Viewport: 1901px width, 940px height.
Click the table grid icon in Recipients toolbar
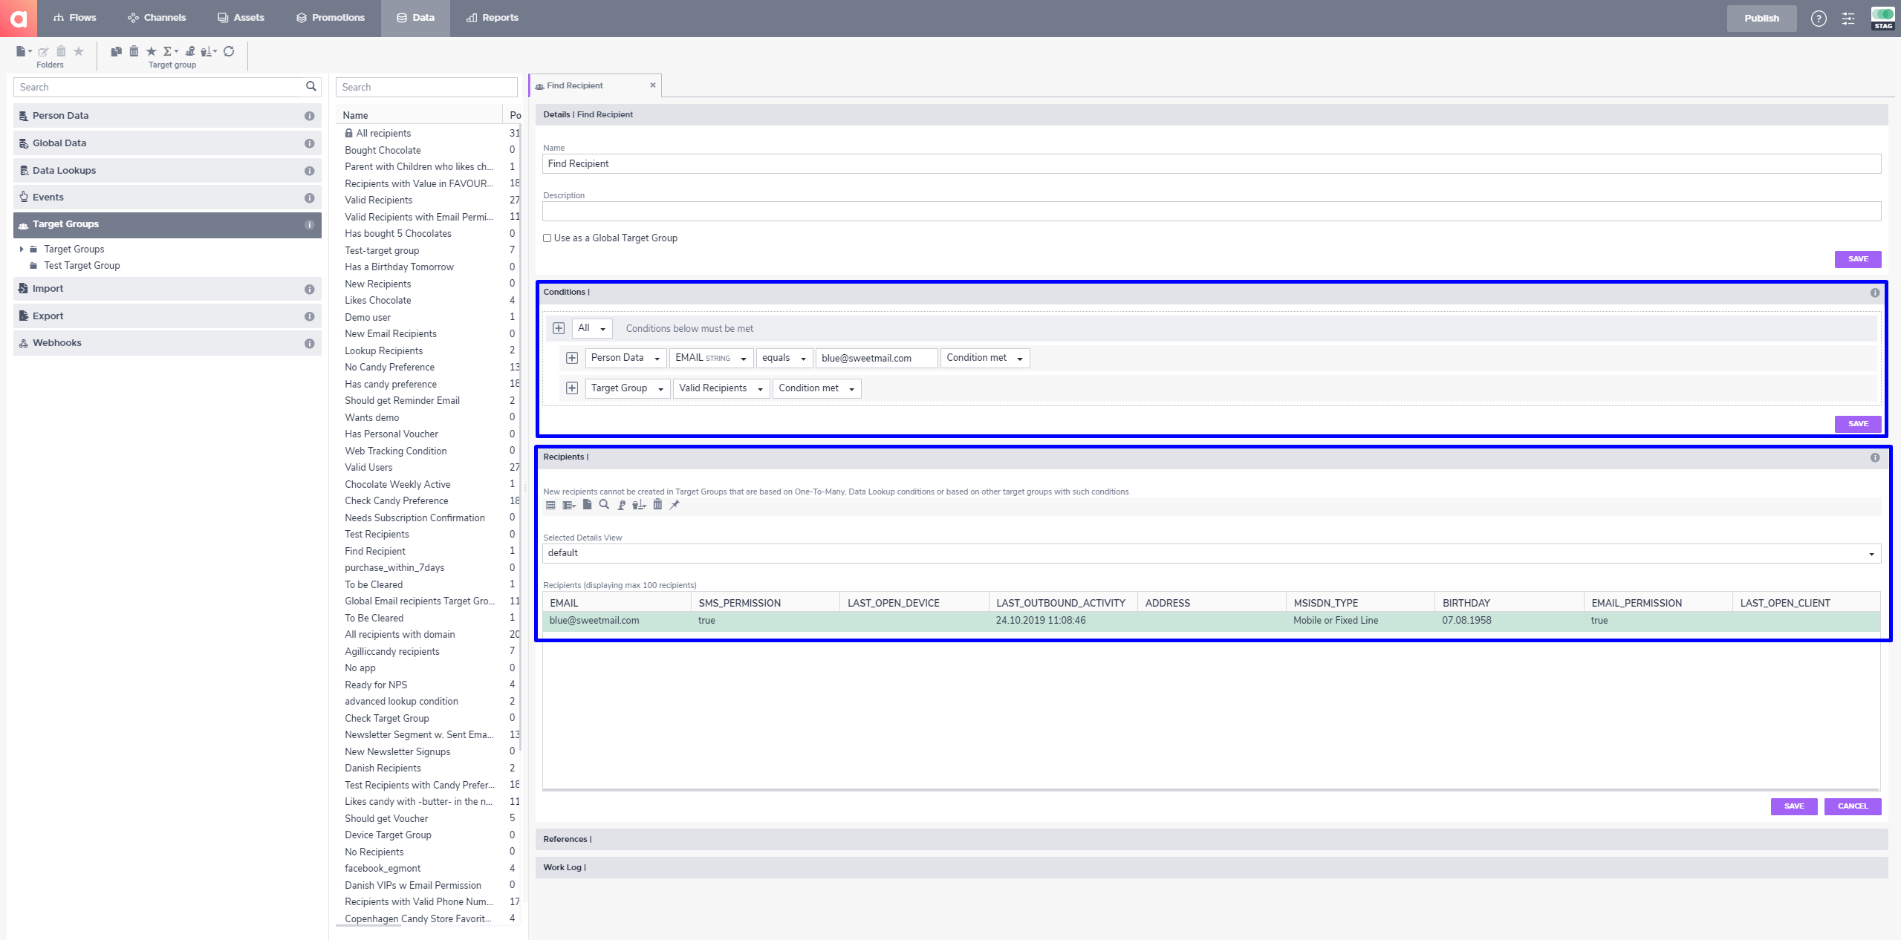(x=550, y=505)
